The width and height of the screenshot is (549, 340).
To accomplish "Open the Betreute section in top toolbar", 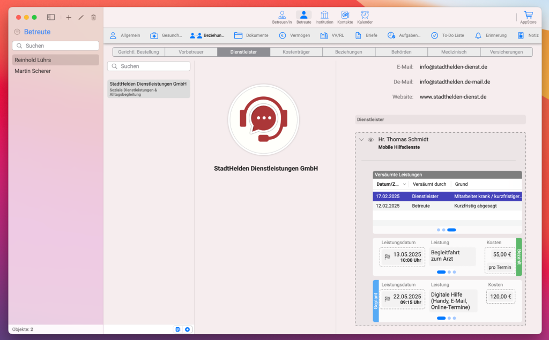I will tap(303, 17).
